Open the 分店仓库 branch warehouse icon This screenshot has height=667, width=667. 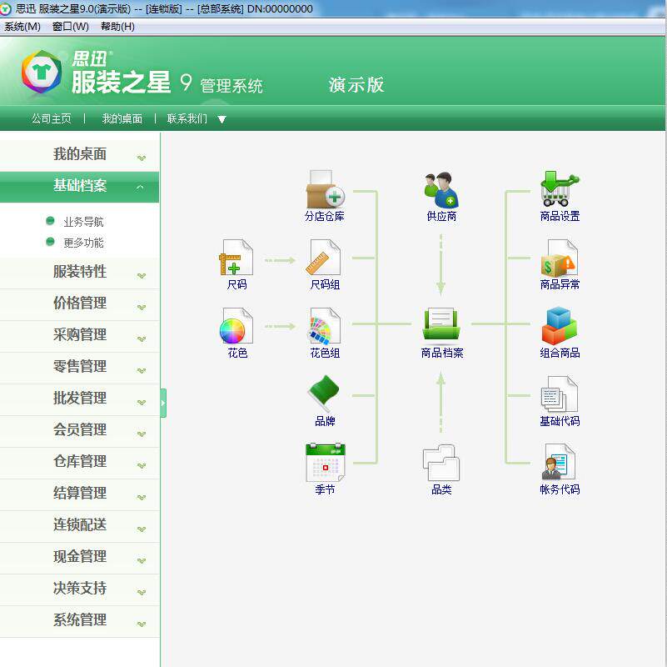[x=325, y=189]
